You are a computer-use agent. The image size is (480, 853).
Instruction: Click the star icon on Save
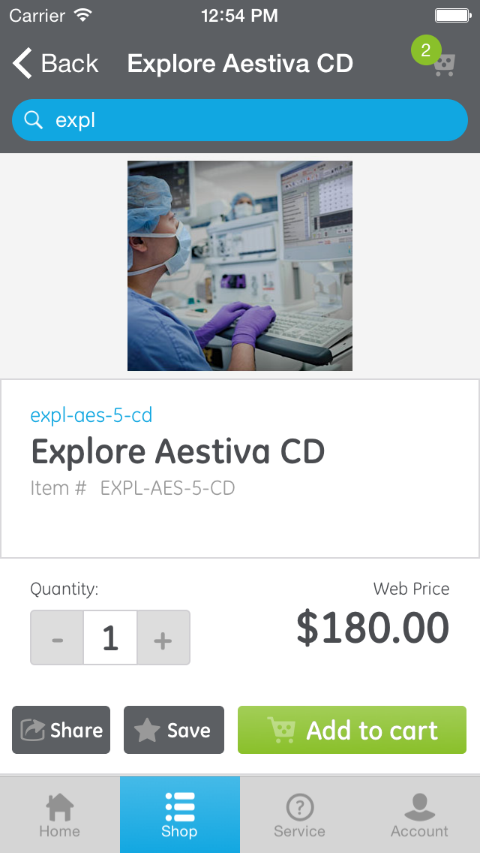(145, 729)
